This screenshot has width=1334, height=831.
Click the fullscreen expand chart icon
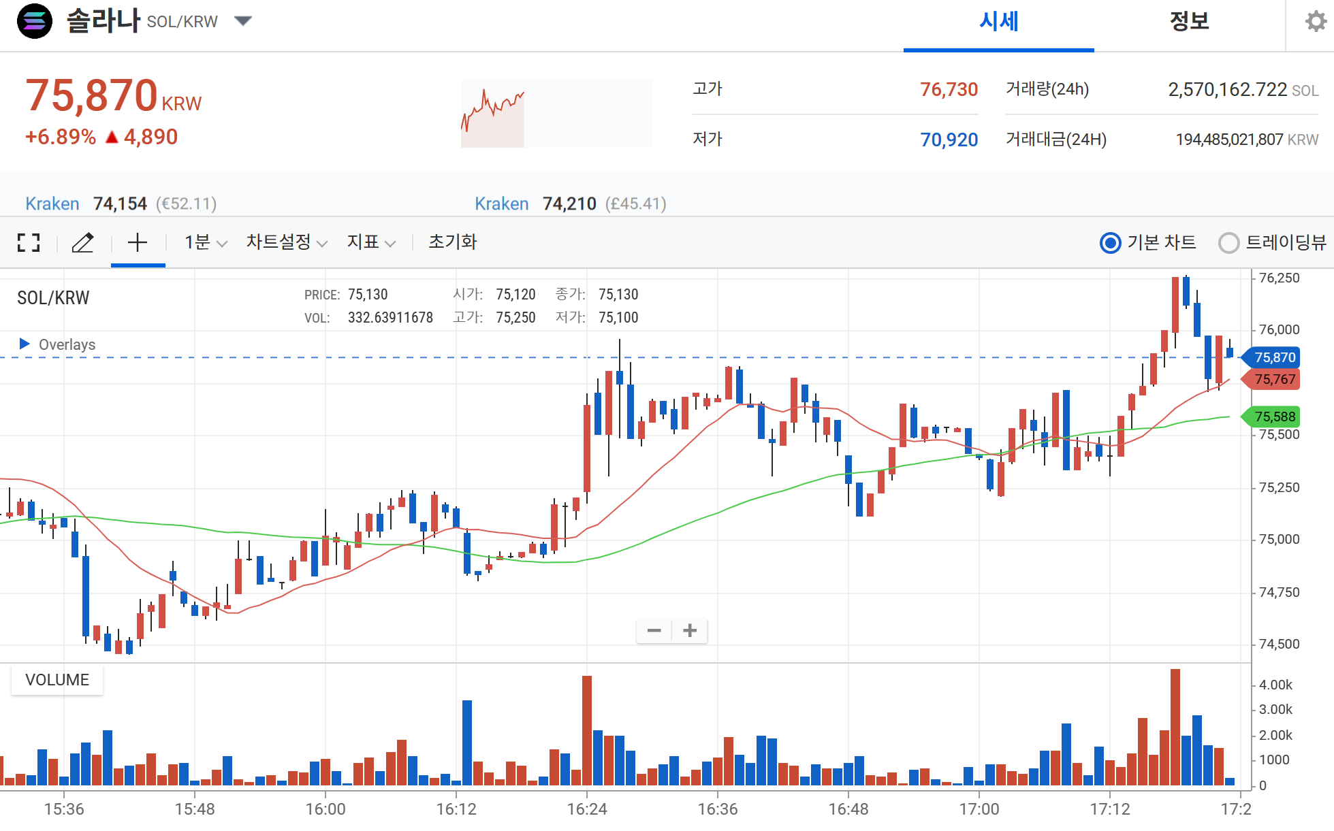29,242
